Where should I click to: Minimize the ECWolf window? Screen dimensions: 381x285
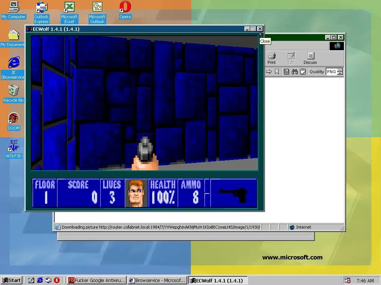[247, 29]
